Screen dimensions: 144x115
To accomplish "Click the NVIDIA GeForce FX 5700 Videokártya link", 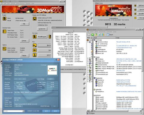I will (123, 80).
